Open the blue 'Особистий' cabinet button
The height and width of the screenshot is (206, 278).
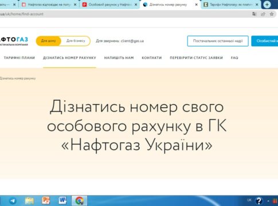[265, 41]
